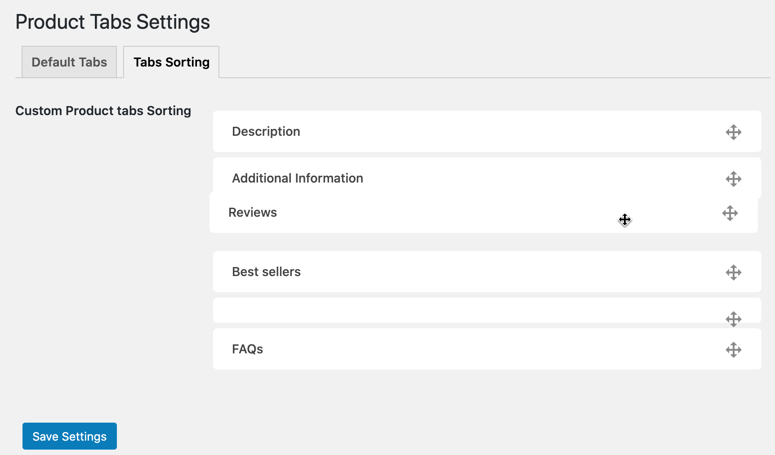
Task: Click the Custom Product tabs Sorting label
Action: [x=103, y=111]
